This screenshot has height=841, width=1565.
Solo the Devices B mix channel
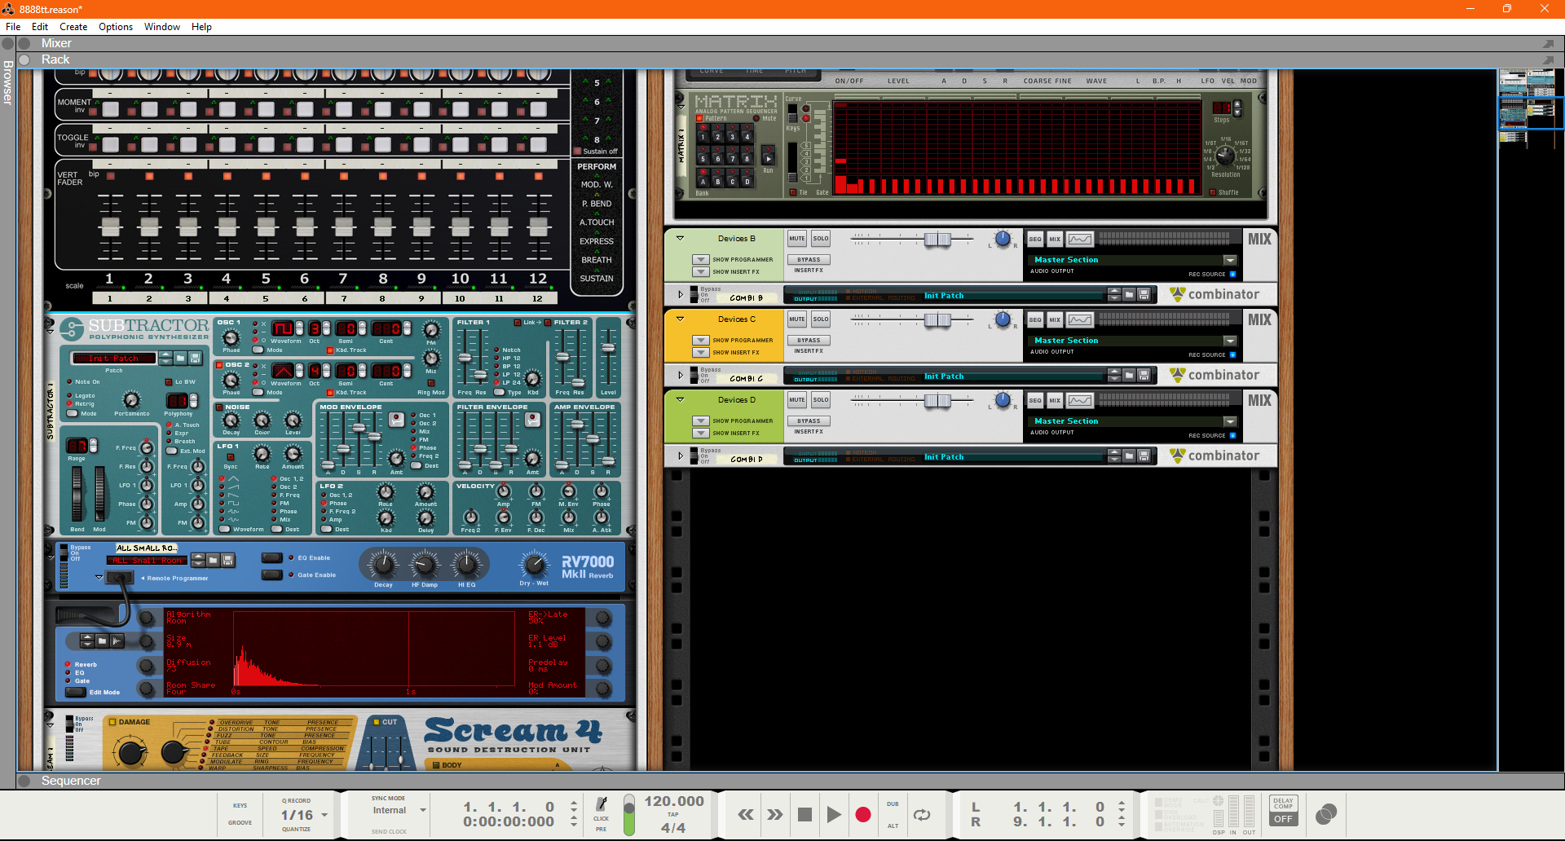[820, 239]
